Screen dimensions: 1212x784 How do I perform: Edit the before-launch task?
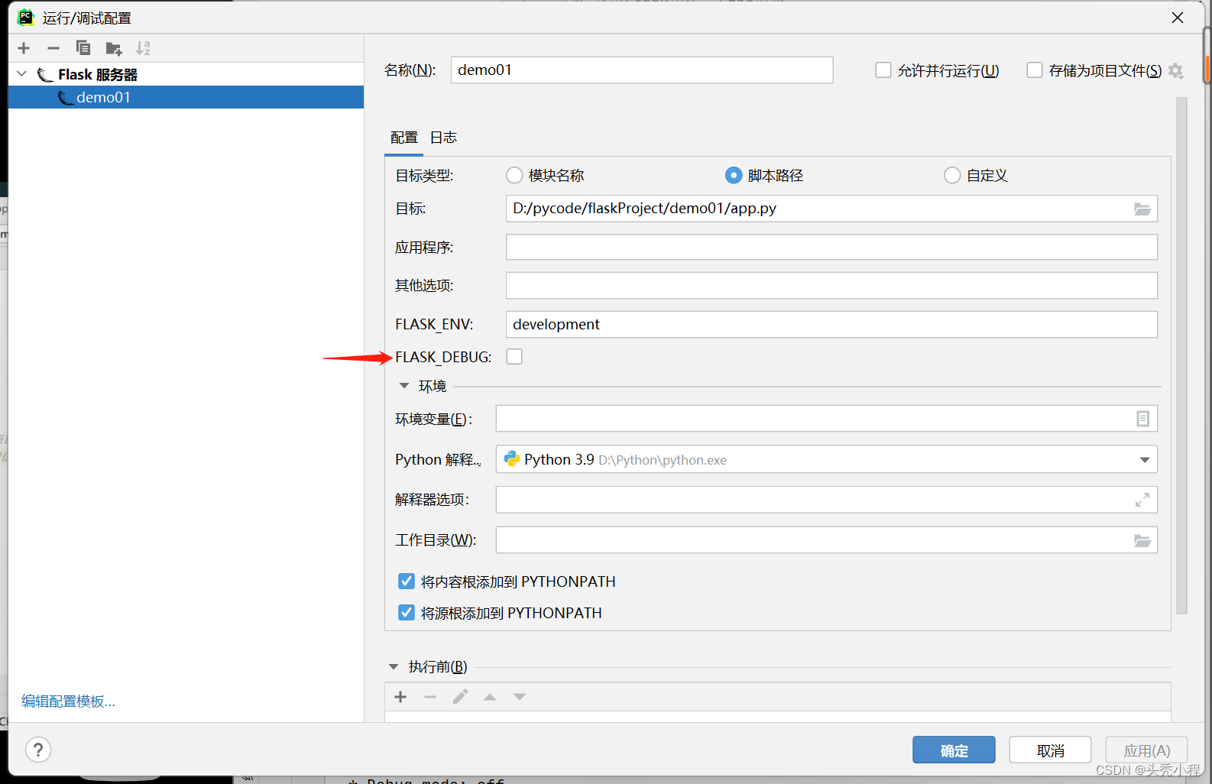pos(460,697)
